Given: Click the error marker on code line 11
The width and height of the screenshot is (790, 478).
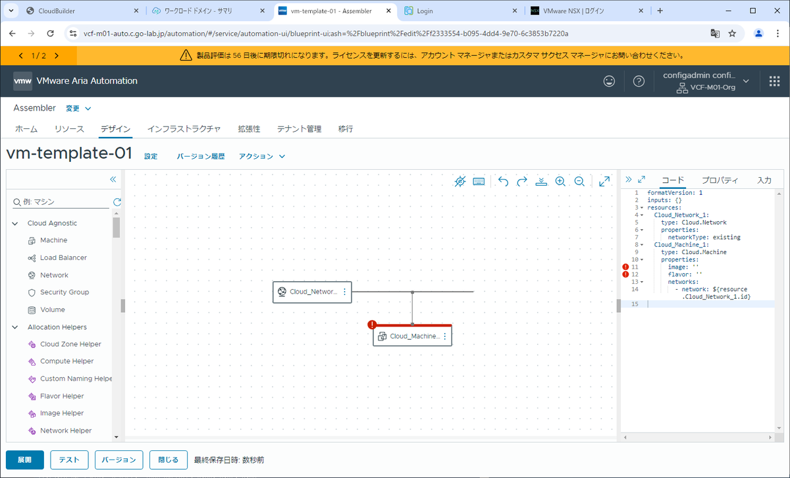Looking at the screenshot, I should point(625,267).
